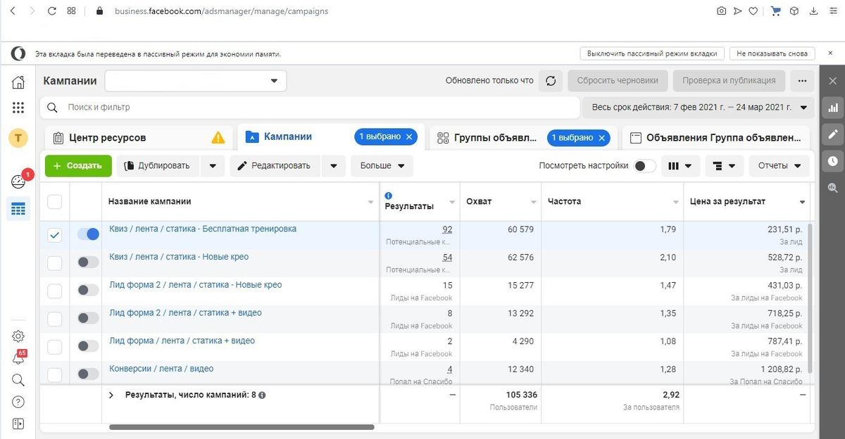The height and width of the screenshot is (439, 845).
Task: Open the clock history icon on right rail
Action: (833, 161)
